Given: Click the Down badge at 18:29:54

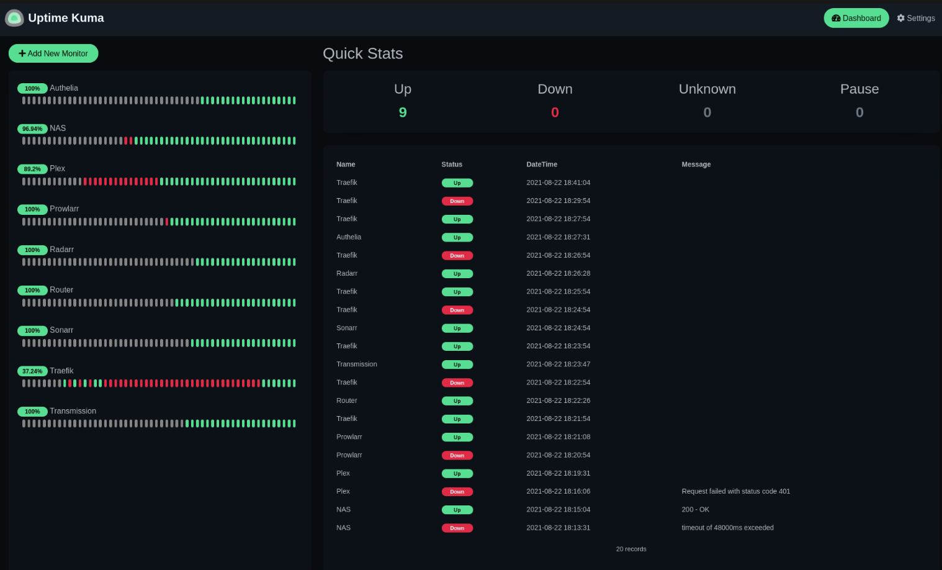Looking at the screenshot, I should 457,201.
